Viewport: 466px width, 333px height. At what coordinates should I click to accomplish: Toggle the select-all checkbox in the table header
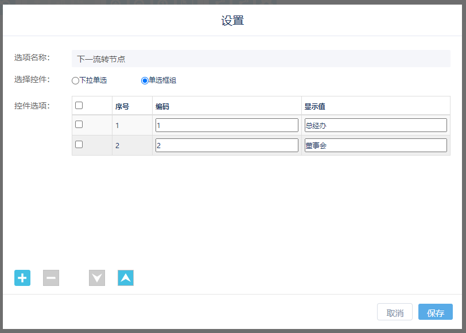[79, 106]
